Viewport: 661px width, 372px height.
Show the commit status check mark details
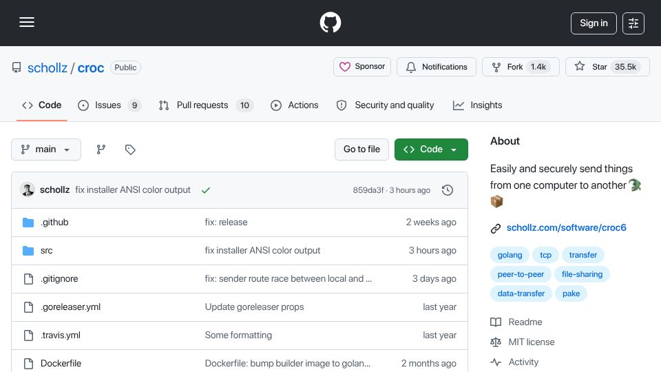click(x=206, y=190)
